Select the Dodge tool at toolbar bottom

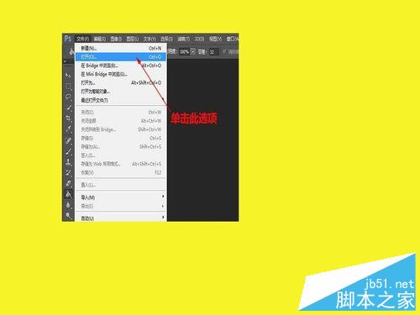point(68,216)
